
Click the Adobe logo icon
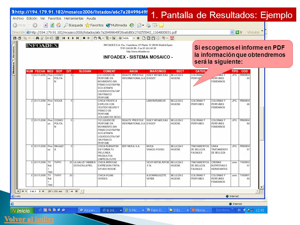pos(172,38)
